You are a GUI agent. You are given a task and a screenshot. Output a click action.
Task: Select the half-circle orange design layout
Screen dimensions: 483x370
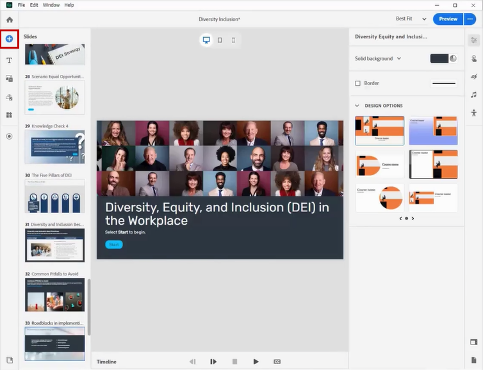(x=379, y=165)
